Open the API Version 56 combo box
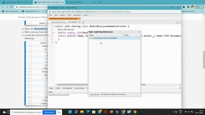This screenshot has height=115, width=205. point(81,22)
